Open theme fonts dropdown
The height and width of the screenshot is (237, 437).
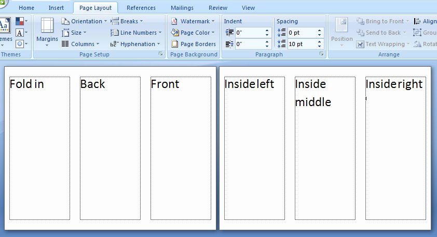tap(22, 33)
